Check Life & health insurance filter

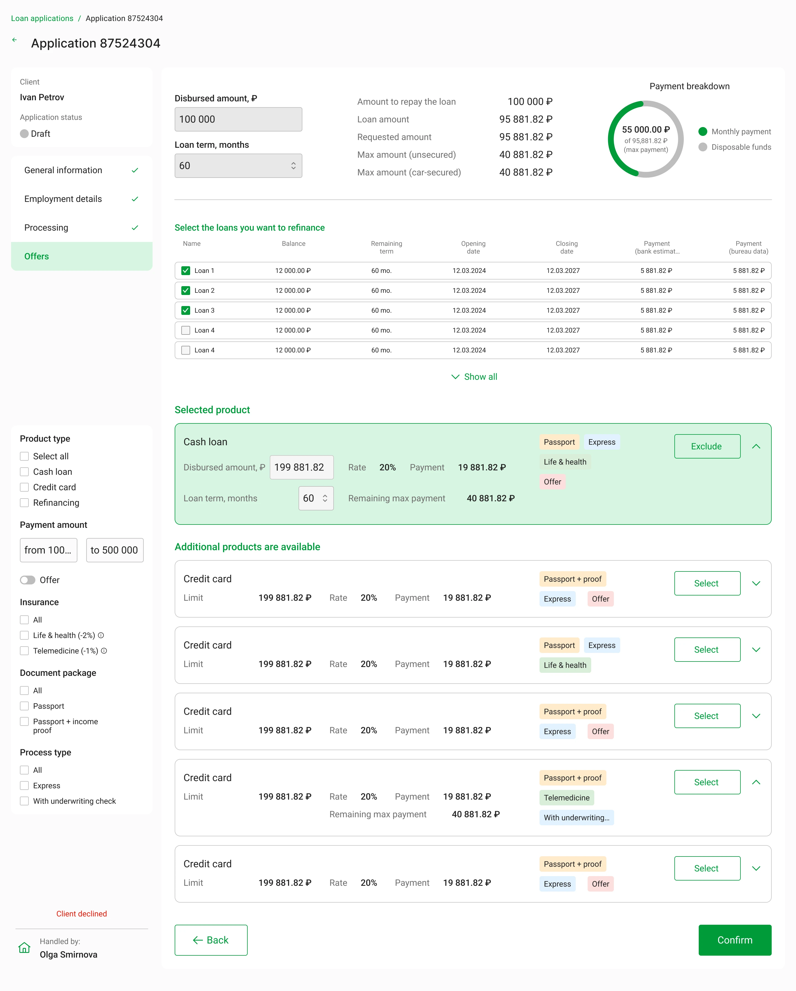pos(24,635)
